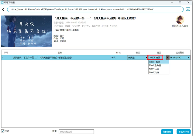Click the 《满天星辰不及你》粤语版 description line

pyautogui.click(x=67, y=30)
